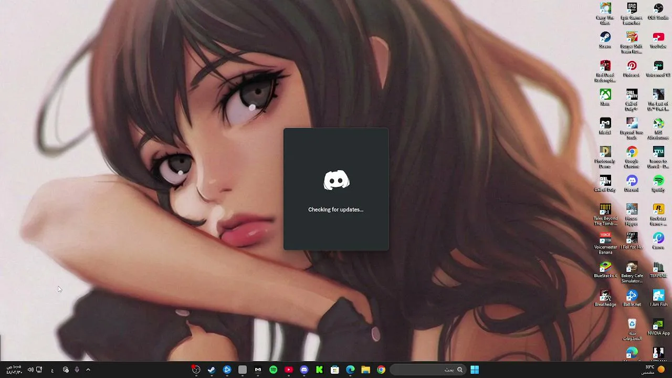The height and width of the screenshot is (378, 672).
Task: Select the I Fell for Her desktop icon
Action: coord(632,241)
